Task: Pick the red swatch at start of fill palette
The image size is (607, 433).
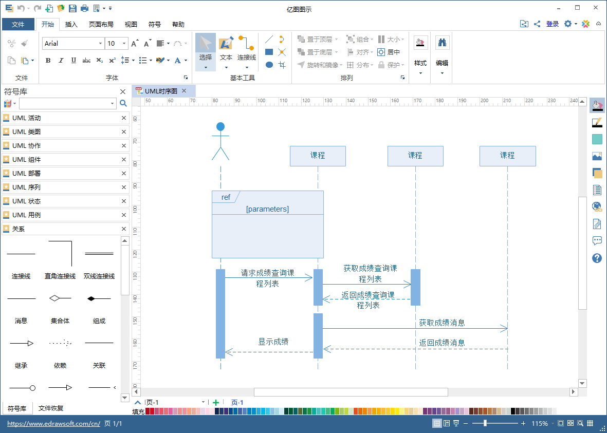Action: 148,411
